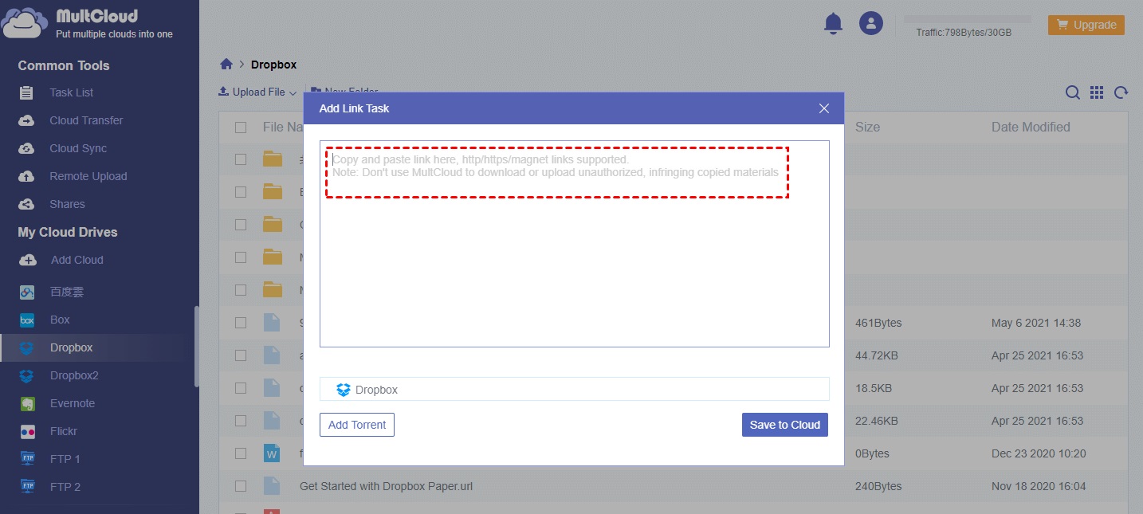Click the Dropbox breadcrumb

[273, 64]
